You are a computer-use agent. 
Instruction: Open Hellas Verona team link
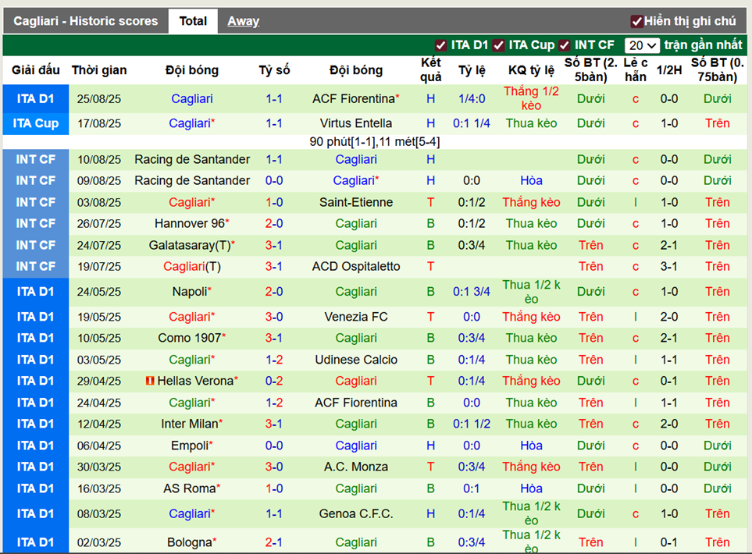[195, 381]
